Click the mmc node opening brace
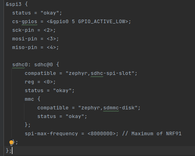Screen dimensions: 195x156 39,99
